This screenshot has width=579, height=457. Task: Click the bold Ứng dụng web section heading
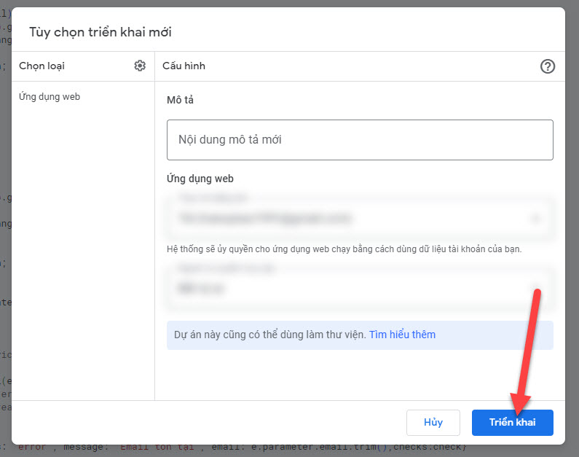[x=200, y=179]
